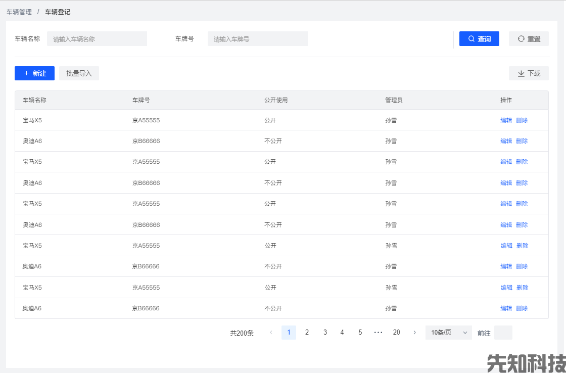The height and width of the screenshot is (373, 566).
Task: Focus the 请输入车牌号 input field
Action: [257, 38]
